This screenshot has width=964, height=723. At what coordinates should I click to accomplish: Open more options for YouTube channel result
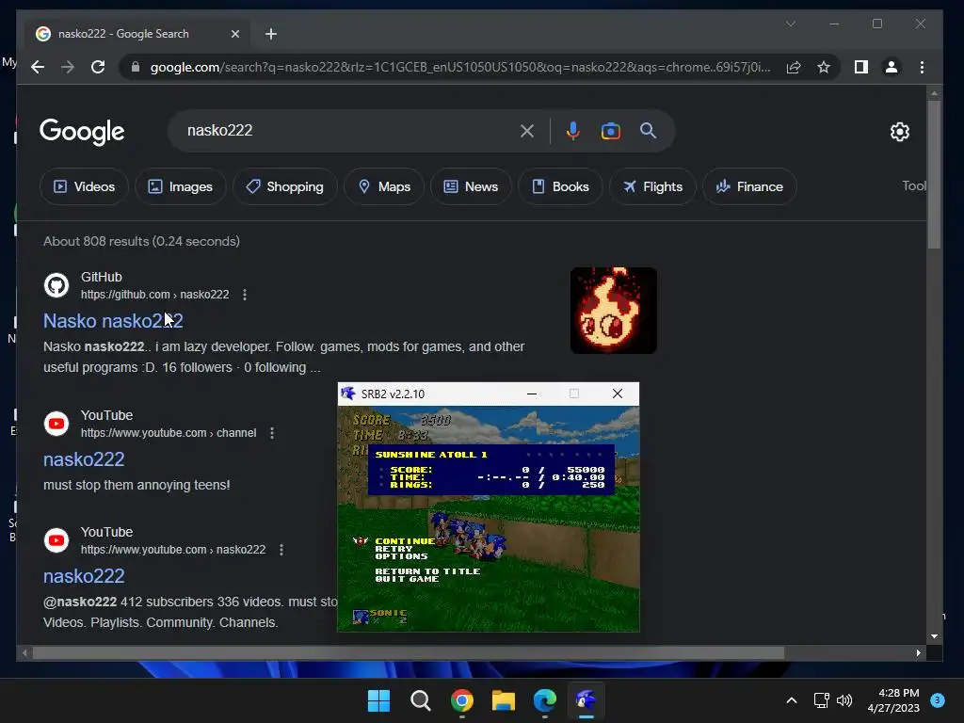272,433
